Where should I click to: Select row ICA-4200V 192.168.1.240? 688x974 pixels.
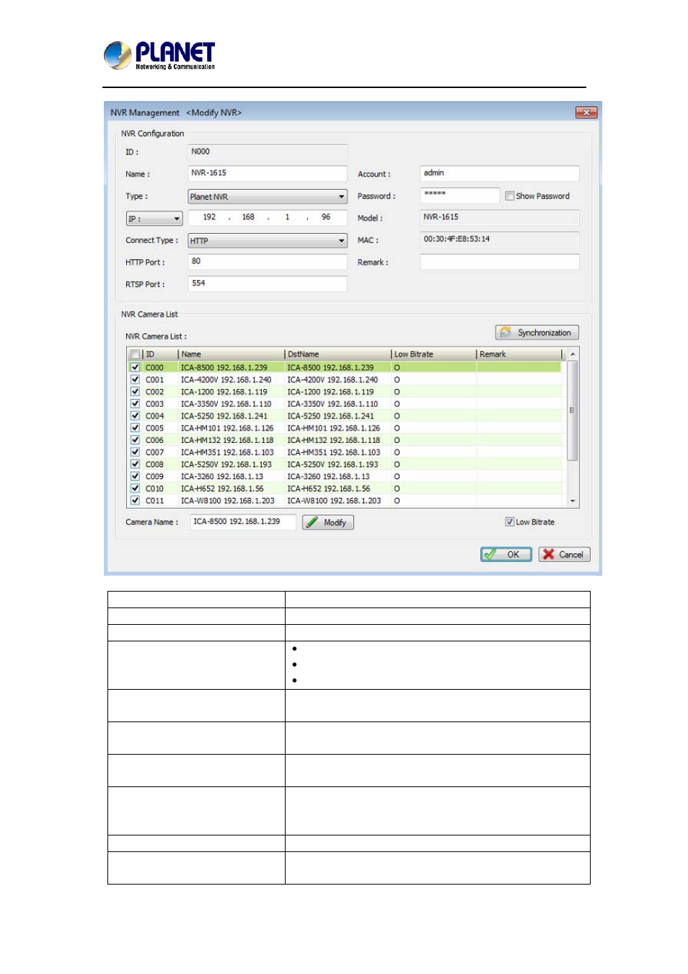pos(345,379)
